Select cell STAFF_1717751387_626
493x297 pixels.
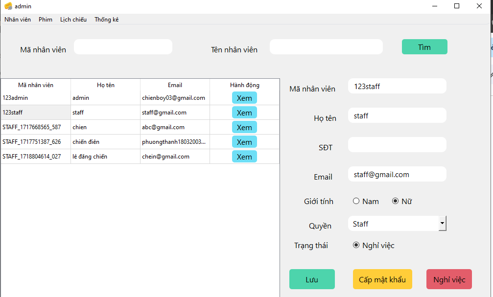point(36,142)
